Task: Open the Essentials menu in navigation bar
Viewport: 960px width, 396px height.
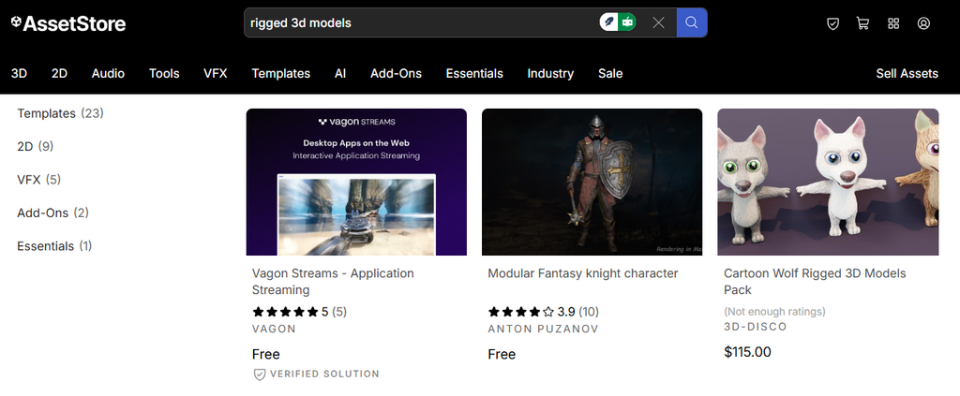Action: pyautogui.click(x=474, y=73)
